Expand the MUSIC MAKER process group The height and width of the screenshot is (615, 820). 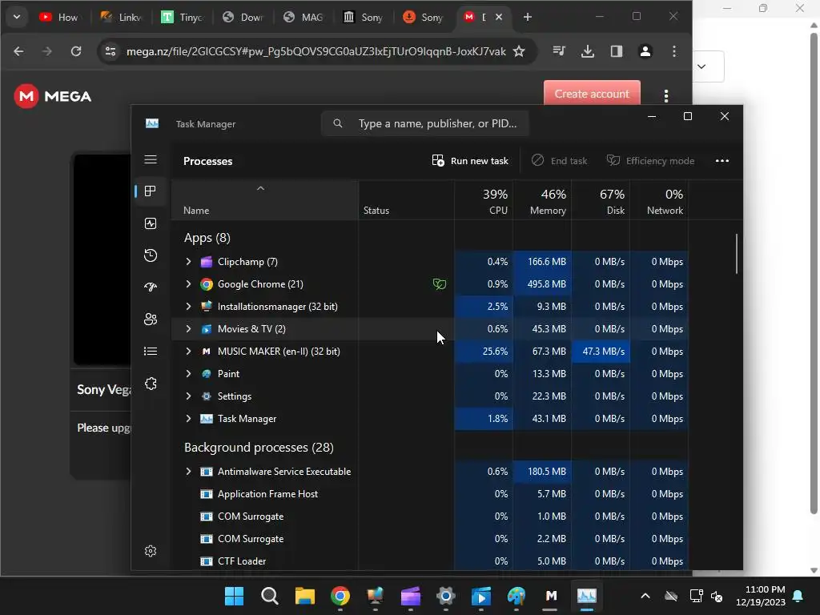tap(189, 352)
